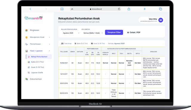This screenshot has height=110, width=191.
Task: Show all tabs overview icon
Action: point(161,9)
